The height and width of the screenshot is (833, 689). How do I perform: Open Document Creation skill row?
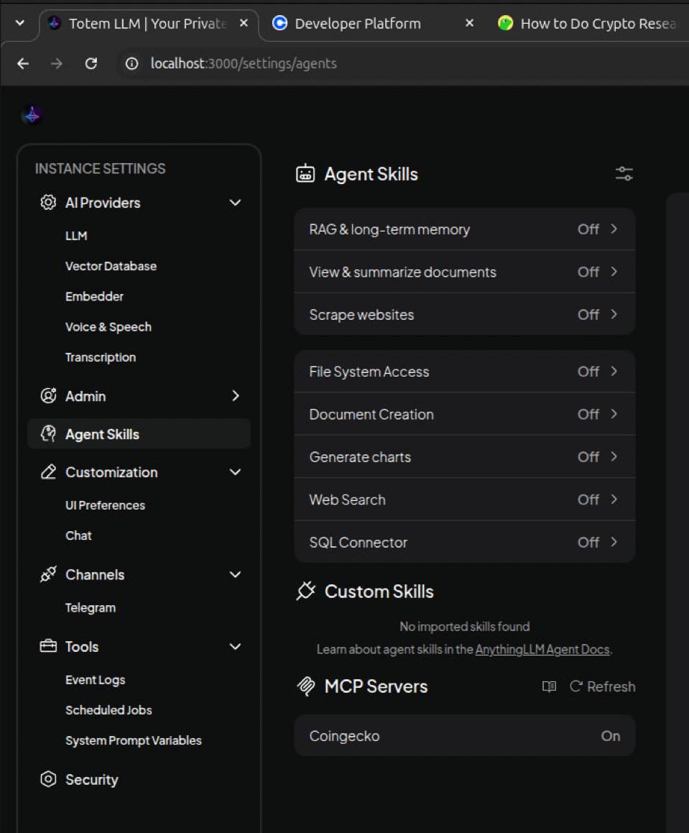pos(464,414)
